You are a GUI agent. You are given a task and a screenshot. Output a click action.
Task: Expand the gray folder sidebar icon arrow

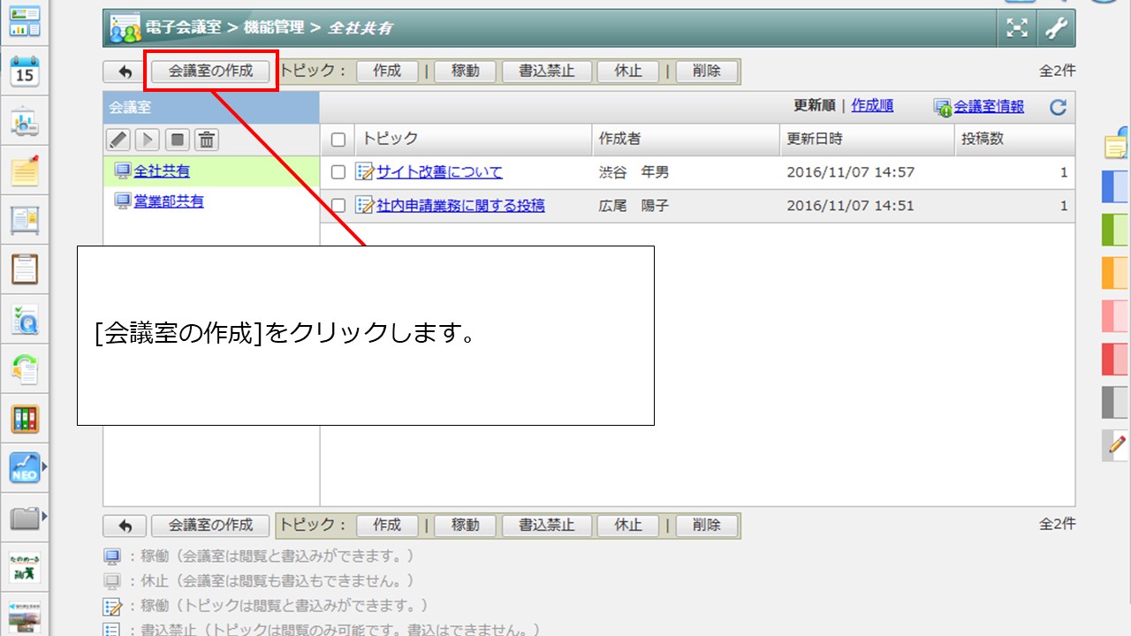point(44,516)
